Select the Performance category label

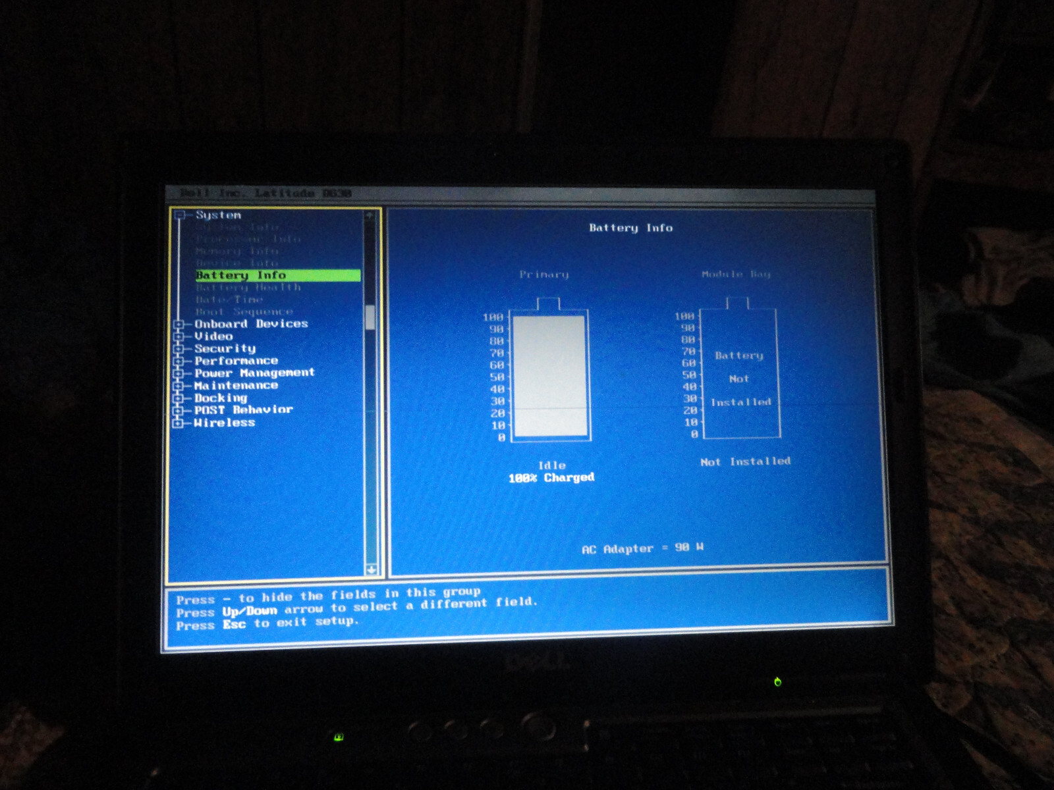236,361
